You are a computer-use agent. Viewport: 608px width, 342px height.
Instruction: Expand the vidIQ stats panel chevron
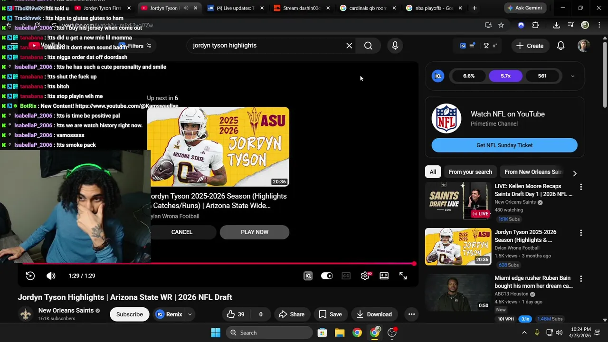pyautogui.click(x=572, y=76)
